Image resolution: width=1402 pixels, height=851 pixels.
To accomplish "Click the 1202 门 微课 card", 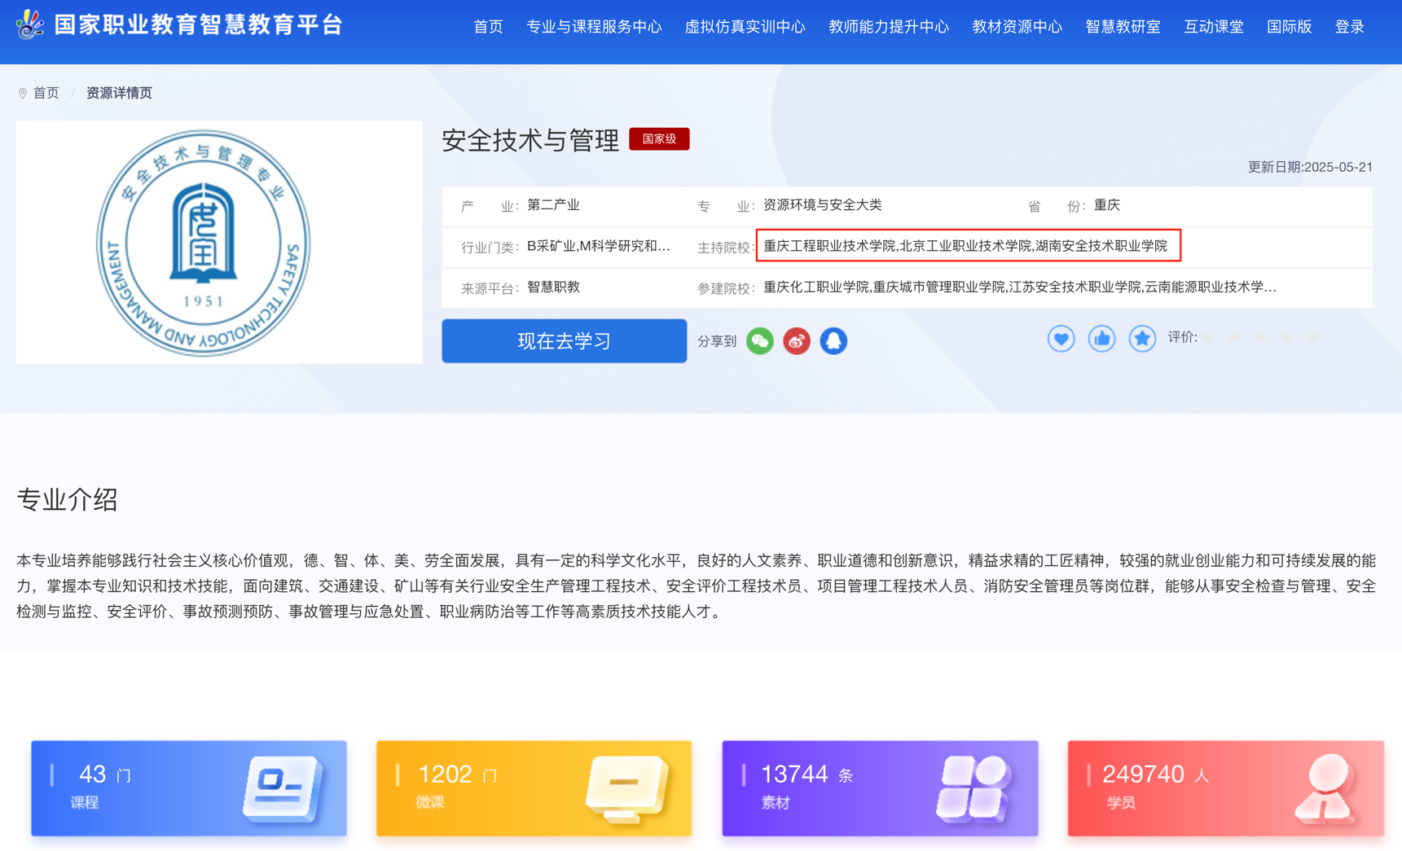I will (x=534, y=787).
